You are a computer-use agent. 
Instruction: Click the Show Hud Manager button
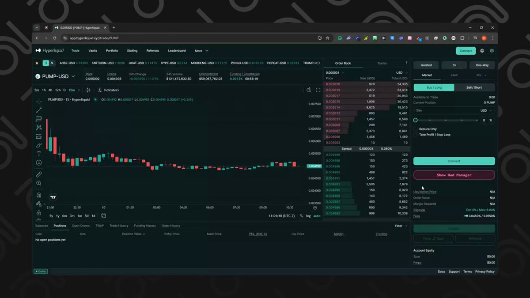pos(454,175)
